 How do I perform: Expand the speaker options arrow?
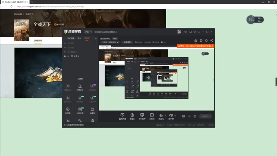tap(175, 116)
